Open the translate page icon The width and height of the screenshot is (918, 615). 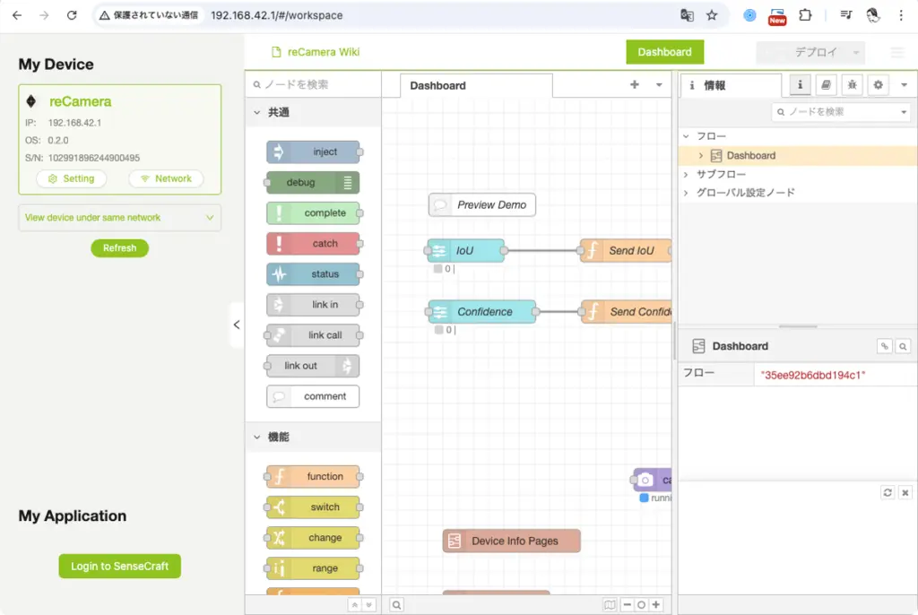click(x=687, y=15)
